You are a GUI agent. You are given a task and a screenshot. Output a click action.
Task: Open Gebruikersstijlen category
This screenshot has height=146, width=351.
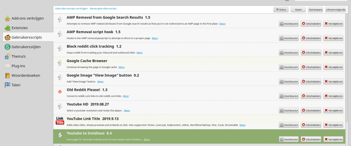pos(22,47)
